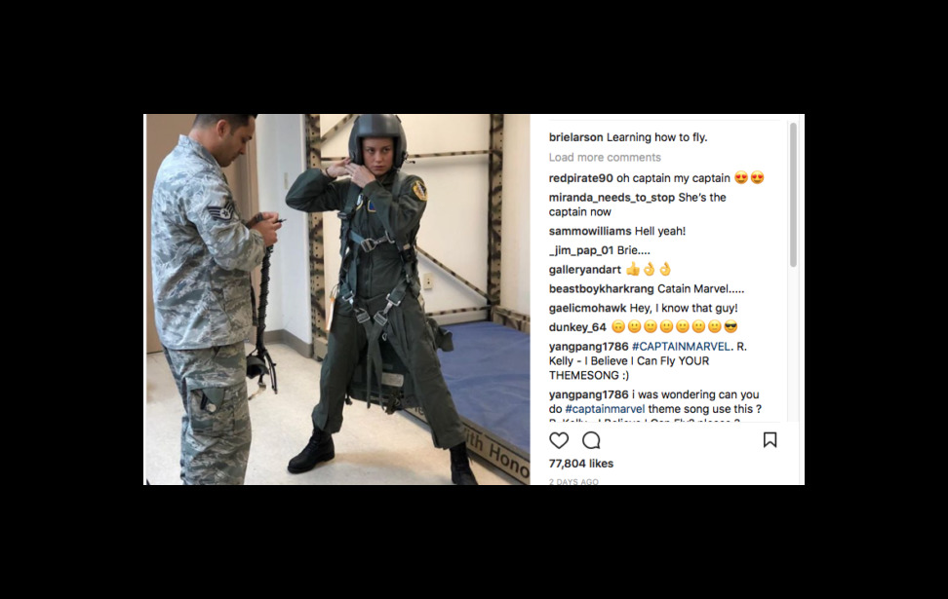Open the beastboykharkrang profile
Viewport: 948px width, 599px height.
(601, 288)
